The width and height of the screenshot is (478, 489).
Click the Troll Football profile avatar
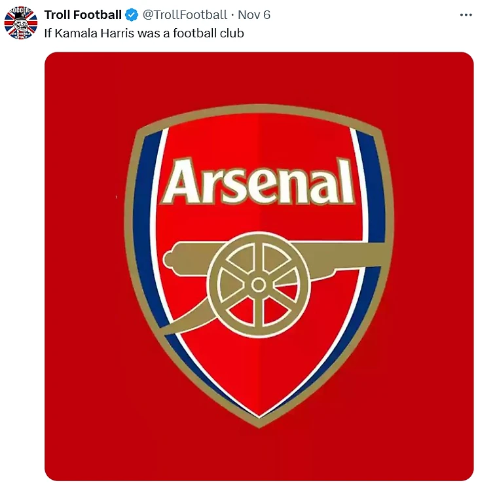[x=21, y=23]
